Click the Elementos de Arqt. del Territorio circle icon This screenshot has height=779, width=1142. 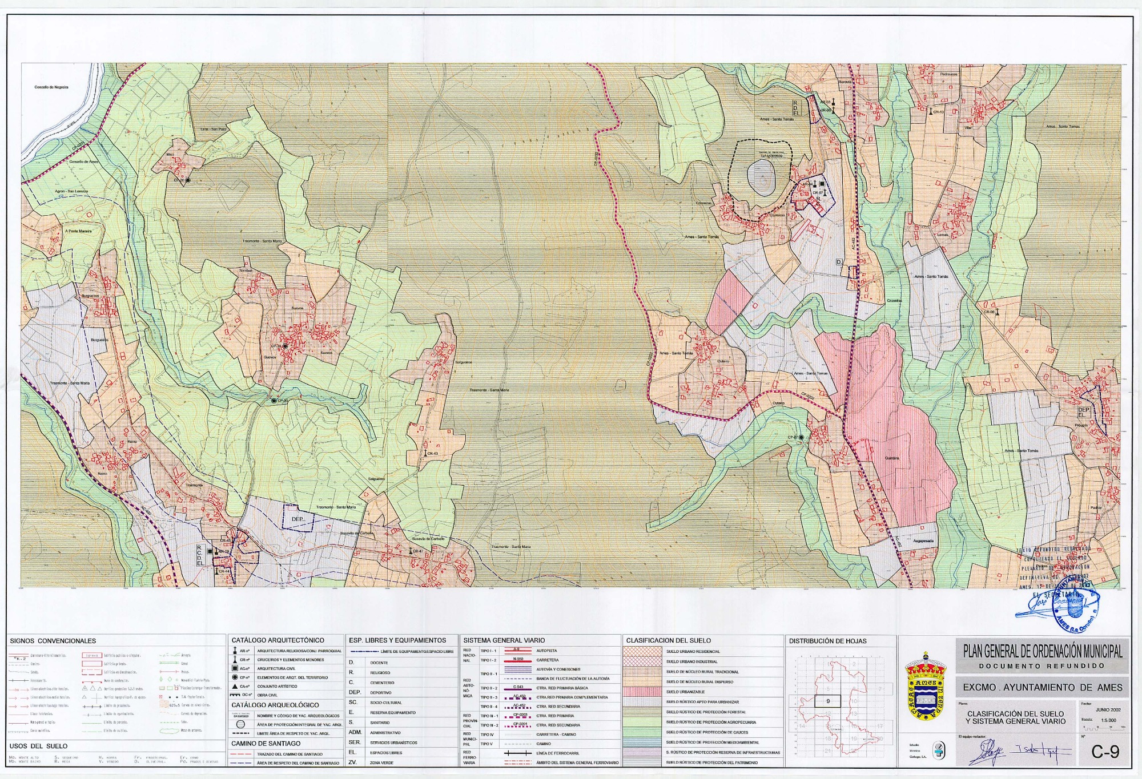coord(235,677)
